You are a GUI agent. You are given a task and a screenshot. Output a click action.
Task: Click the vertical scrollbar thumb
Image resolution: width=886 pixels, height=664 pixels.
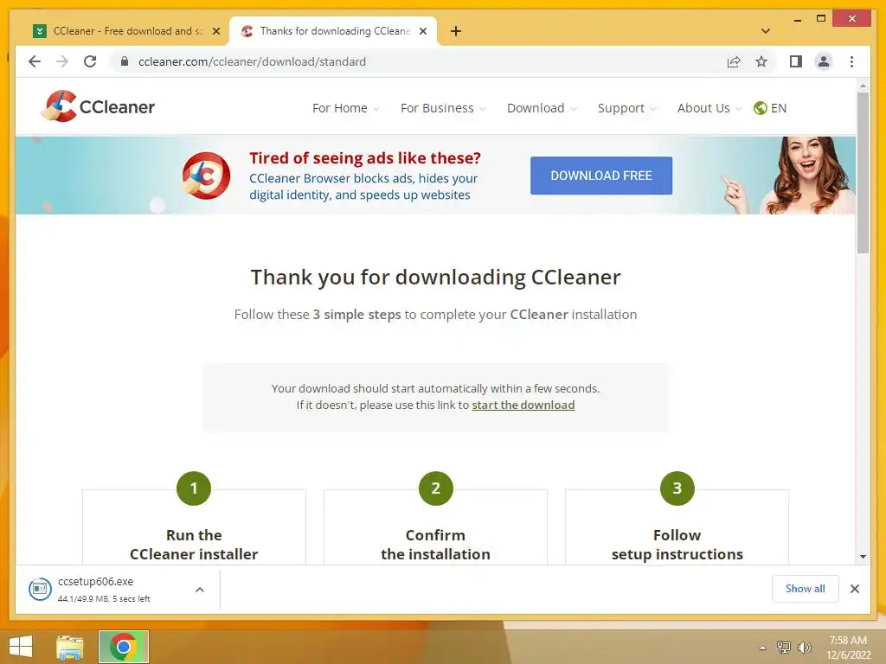[863, 173]
